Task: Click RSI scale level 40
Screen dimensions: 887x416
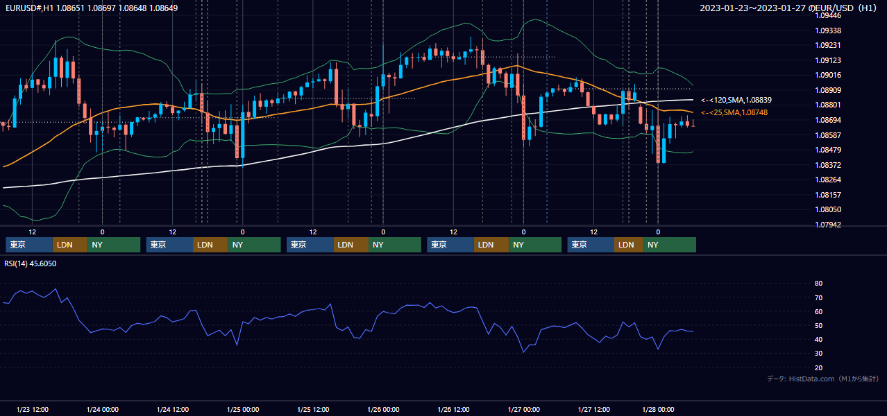Action: point(818,339)
